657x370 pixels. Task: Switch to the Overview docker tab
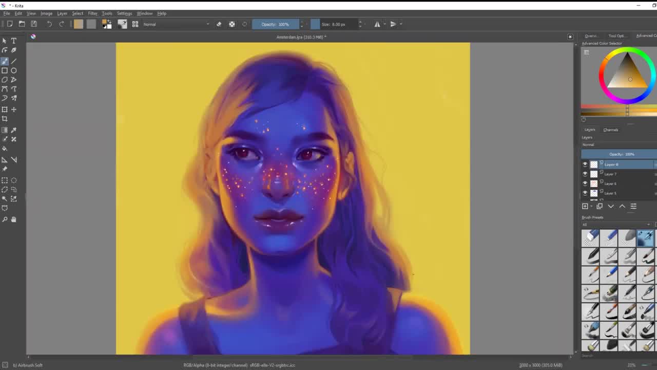[591, 36]
